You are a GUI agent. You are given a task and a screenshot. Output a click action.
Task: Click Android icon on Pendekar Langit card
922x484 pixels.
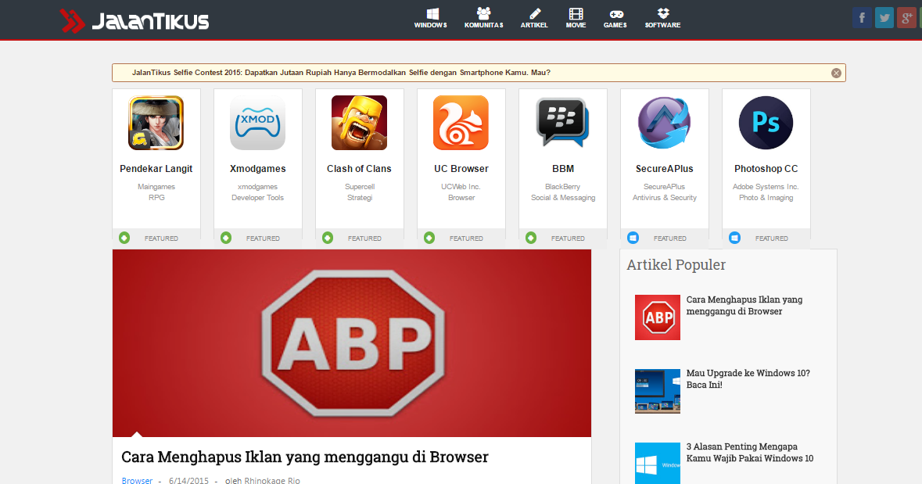pos(124,238)
